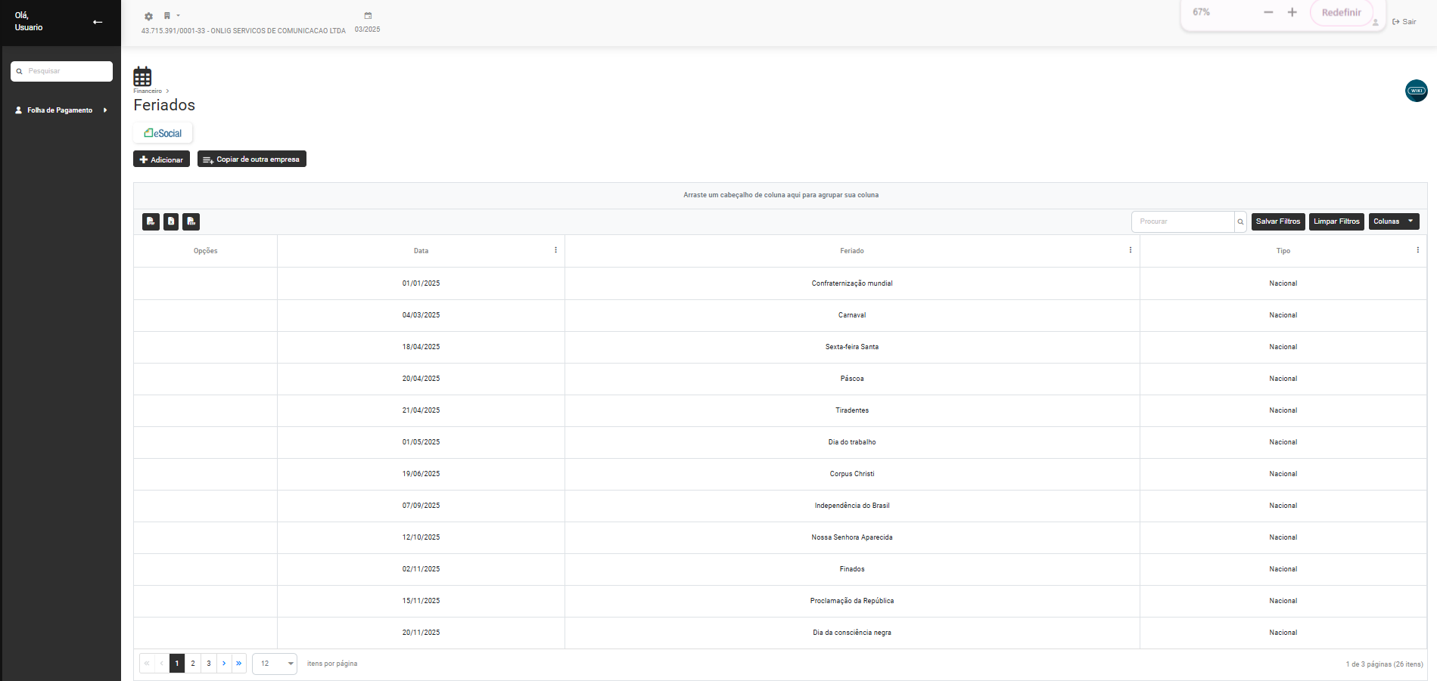Click the calendar icon above 03/2025

click(368, 16)
